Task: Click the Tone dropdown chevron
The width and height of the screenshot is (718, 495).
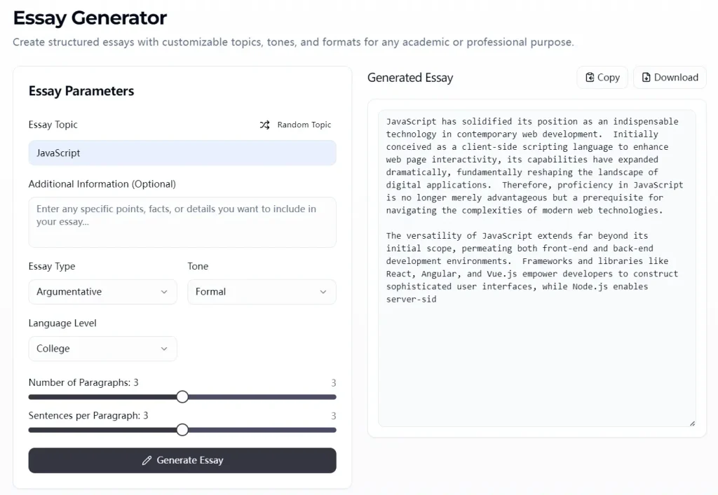Action: point(323,291)
